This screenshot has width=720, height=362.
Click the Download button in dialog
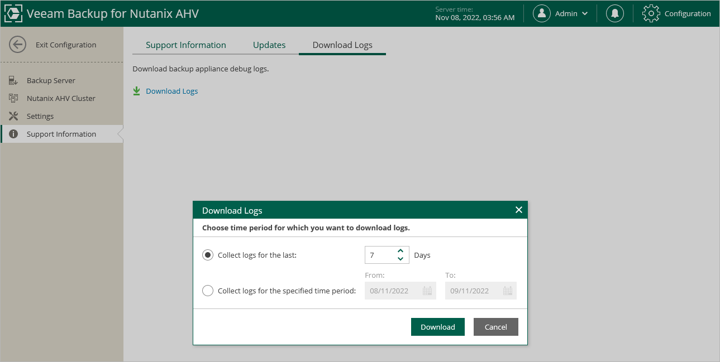tap(438, 327)
